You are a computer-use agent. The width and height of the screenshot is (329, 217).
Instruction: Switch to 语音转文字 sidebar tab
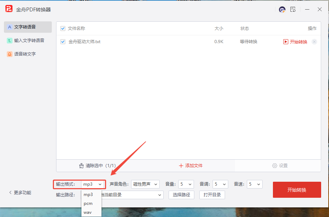tap(28, 54)
